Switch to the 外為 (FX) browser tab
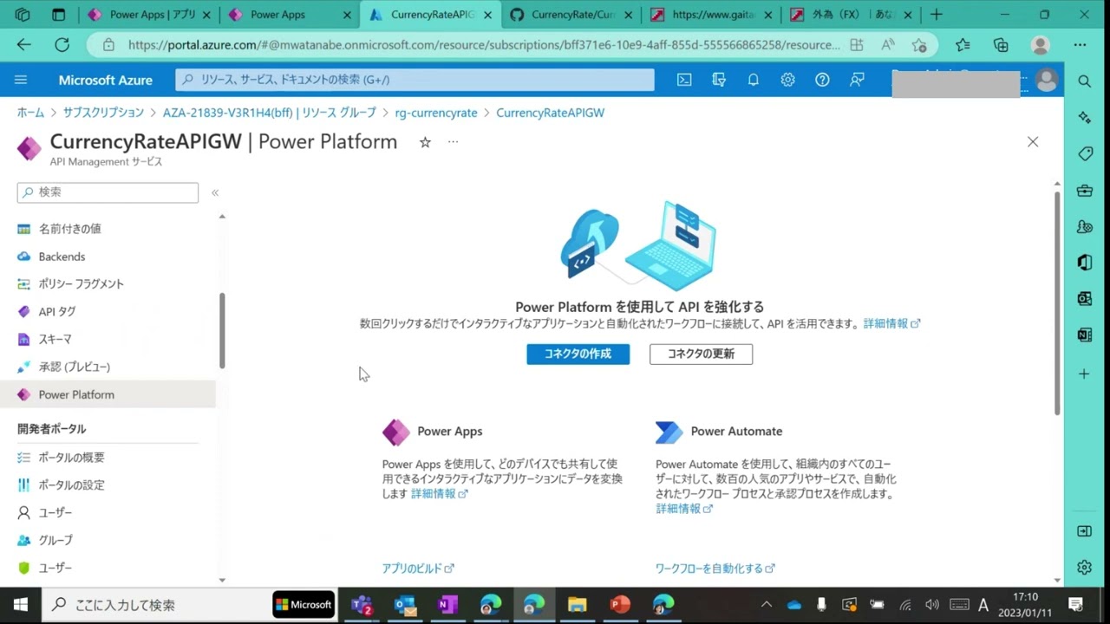 tap(850, 15)
